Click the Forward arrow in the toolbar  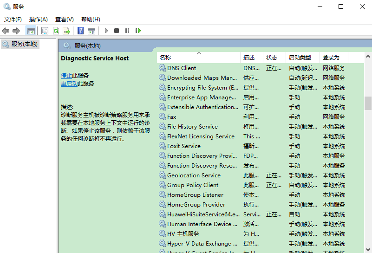tap(16, 31)
